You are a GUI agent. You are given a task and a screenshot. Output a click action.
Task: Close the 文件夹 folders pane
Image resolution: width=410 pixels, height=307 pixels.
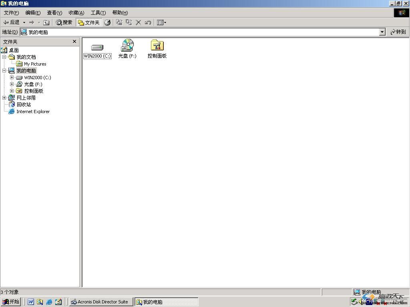(x=74, y=42)
